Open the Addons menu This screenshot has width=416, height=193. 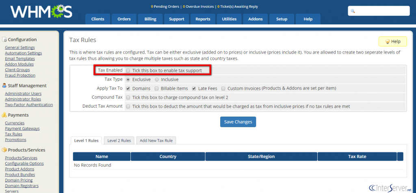tap(256, 19)
